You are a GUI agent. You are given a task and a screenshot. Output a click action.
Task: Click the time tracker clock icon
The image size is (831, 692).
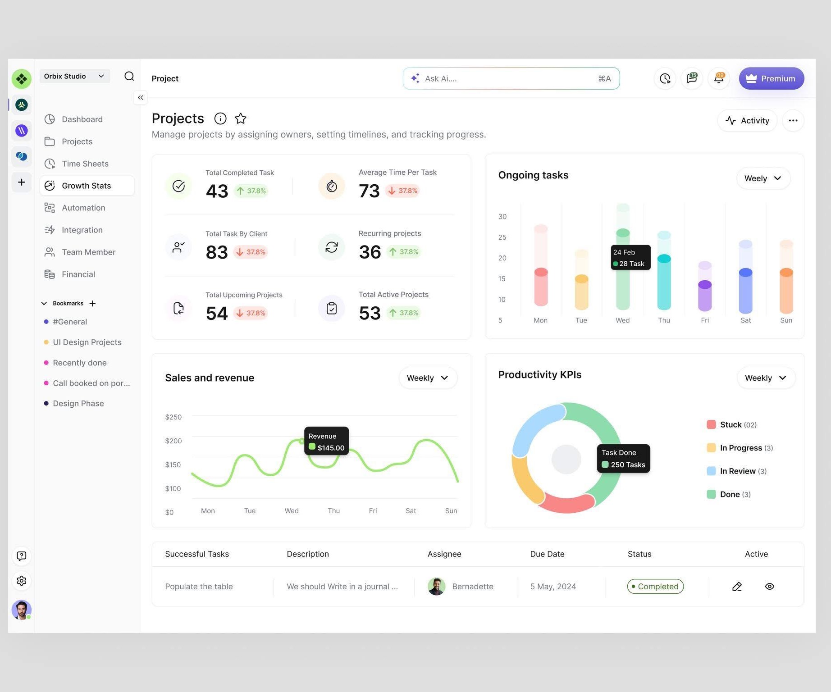pos(665,78)
